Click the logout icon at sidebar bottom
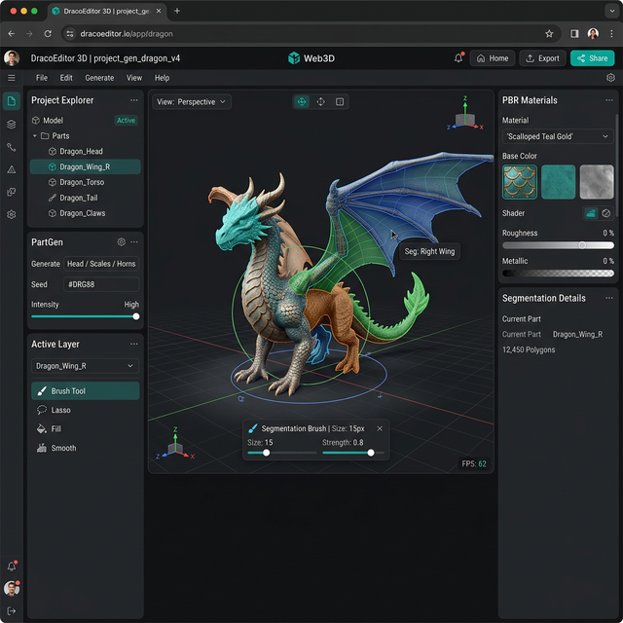 pyautogui.click(x=12, y=610)
